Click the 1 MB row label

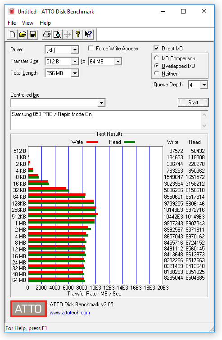tap(20, 224)
